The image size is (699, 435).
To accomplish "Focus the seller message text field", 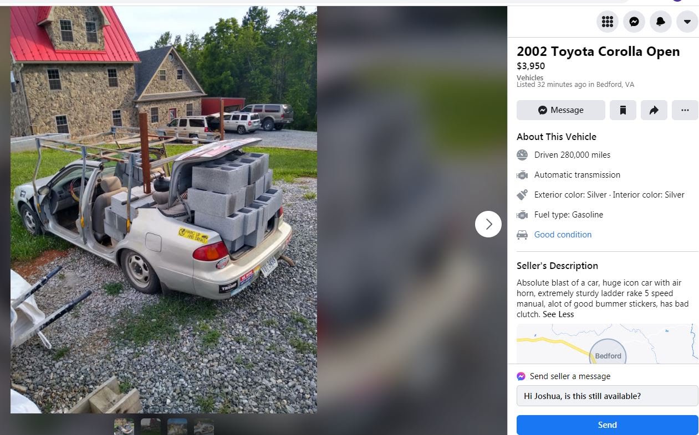I will [x=608, y=396].
